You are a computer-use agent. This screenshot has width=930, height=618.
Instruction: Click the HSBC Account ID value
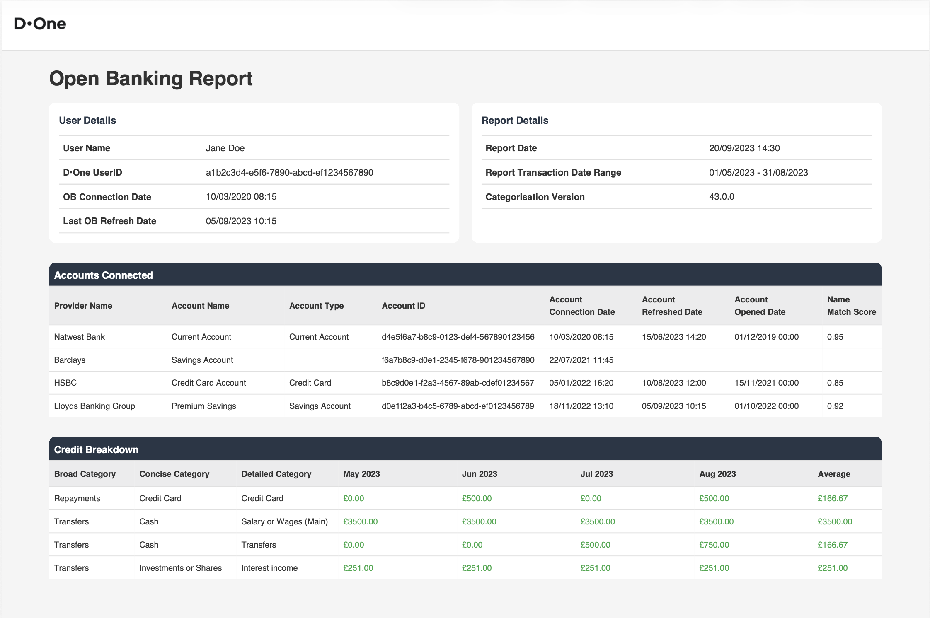pos(458,383)
